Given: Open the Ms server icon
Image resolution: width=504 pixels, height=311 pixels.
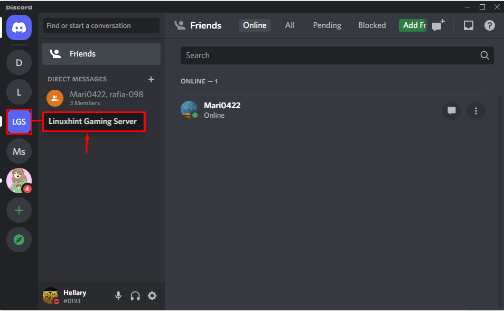Looking at the screenshot, I should click(x=19, y=151).
